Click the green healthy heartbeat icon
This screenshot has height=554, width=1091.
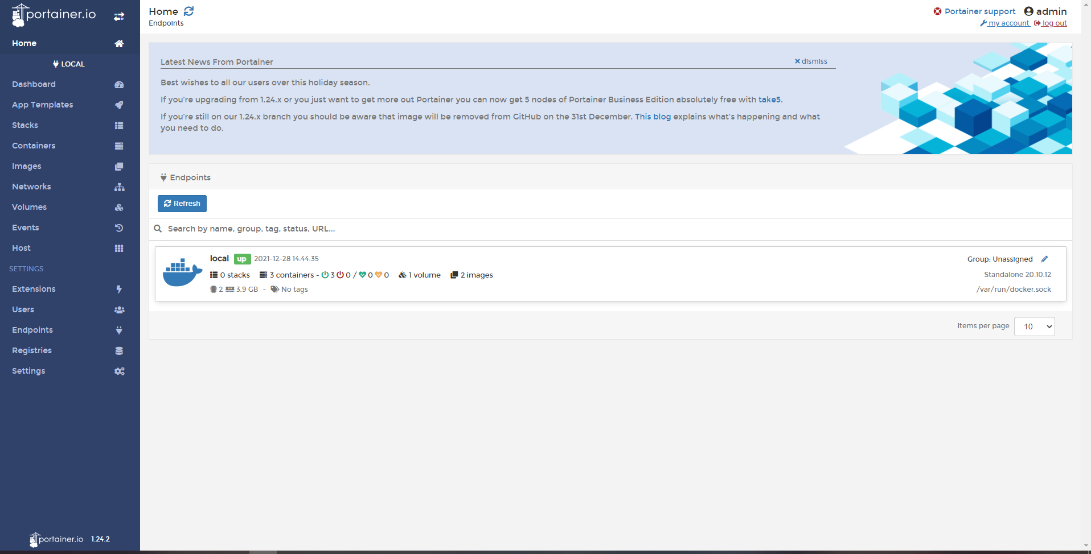362,275
